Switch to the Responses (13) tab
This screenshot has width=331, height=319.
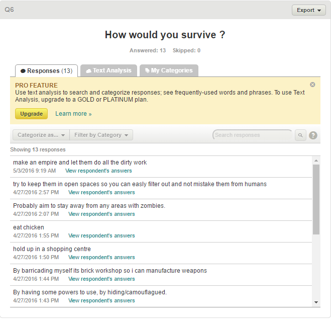[x=46, y=71]
